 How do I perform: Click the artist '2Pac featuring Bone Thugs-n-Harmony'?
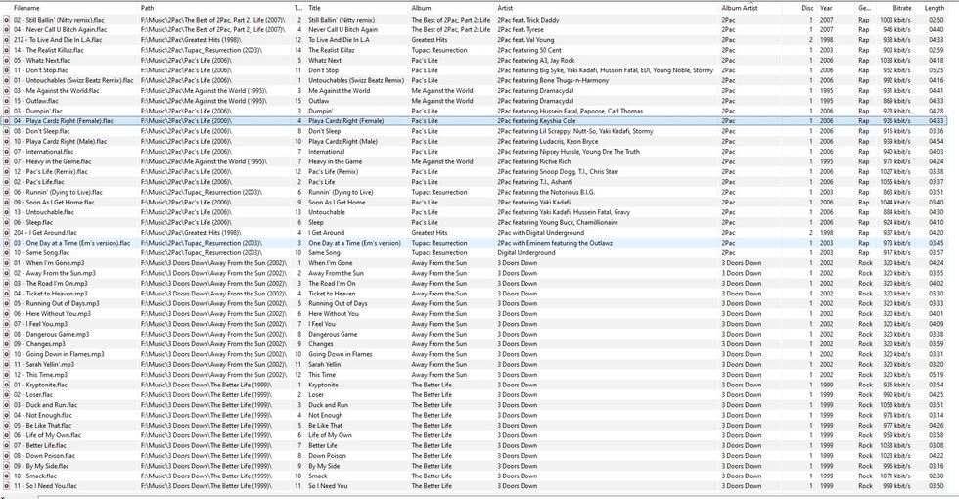(553, 80)
